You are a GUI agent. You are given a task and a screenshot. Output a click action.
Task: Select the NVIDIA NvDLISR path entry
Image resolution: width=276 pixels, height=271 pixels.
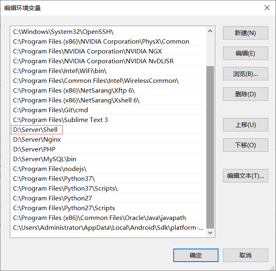coord(108,61)
